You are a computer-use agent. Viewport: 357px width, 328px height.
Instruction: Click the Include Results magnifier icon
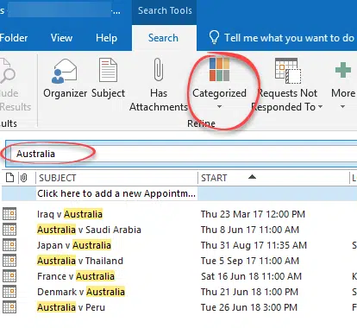pos(7,71)
